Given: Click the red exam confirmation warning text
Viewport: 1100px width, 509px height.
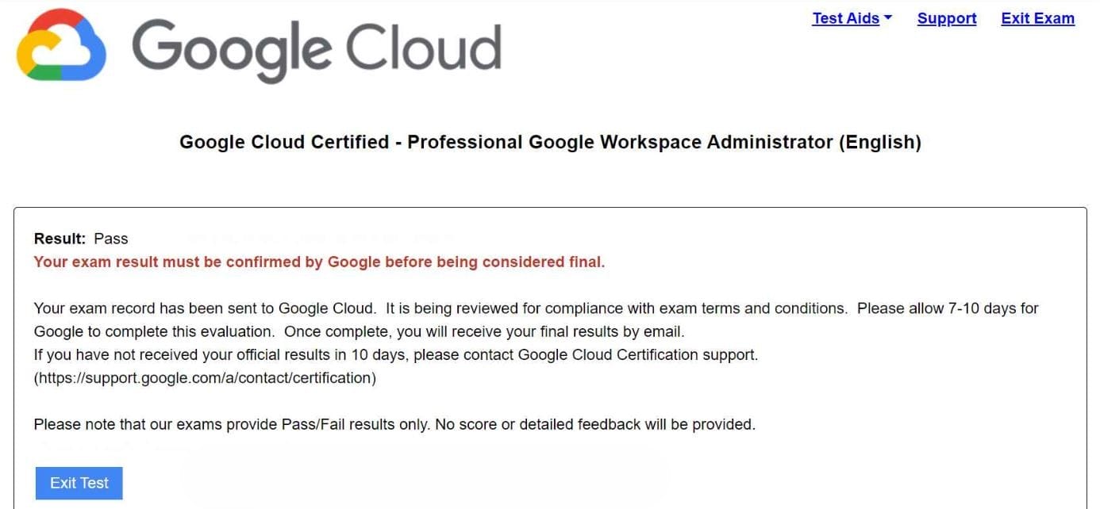Looking at the screenshot, I should (319, 262).
